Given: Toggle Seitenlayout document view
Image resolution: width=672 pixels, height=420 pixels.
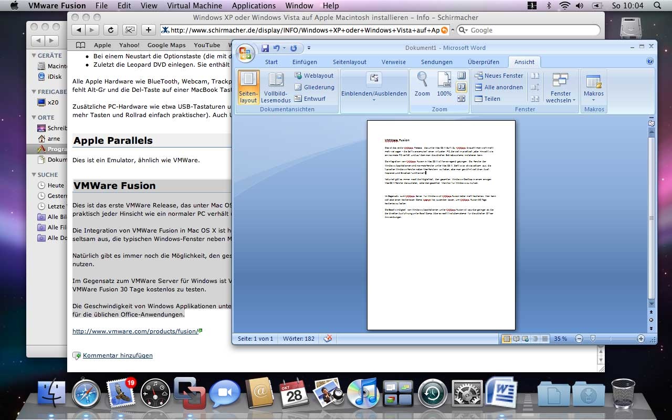Looking at the screenshot, I should 248,87.
